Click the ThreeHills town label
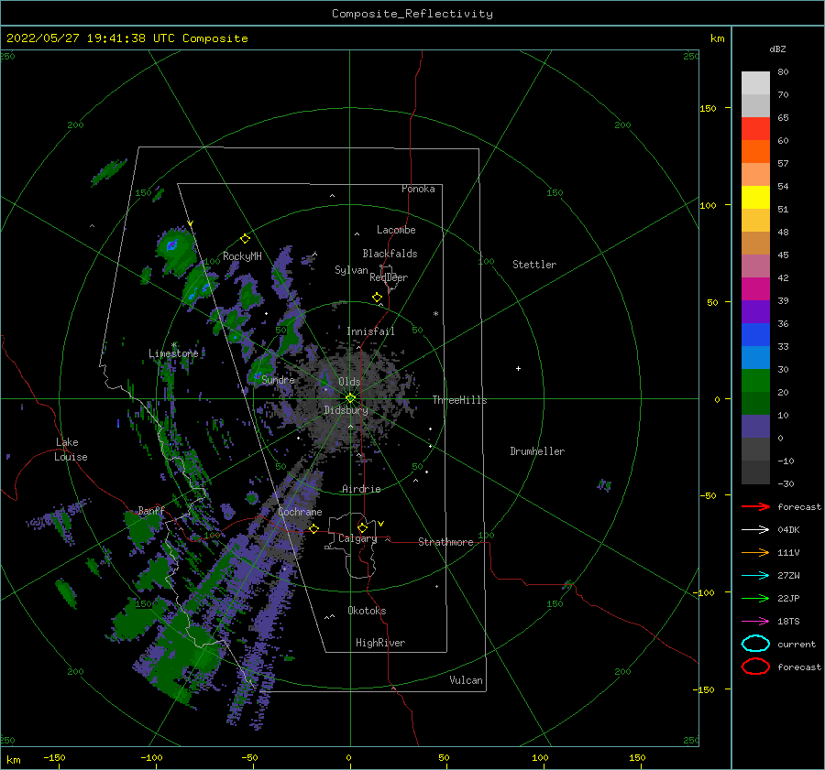Image resolution: width=825 pixels, height=770 pixels. (x=459, y=400)
